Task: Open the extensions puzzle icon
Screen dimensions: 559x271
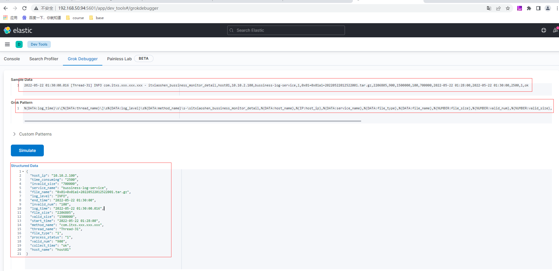Action: pos(529,8)
